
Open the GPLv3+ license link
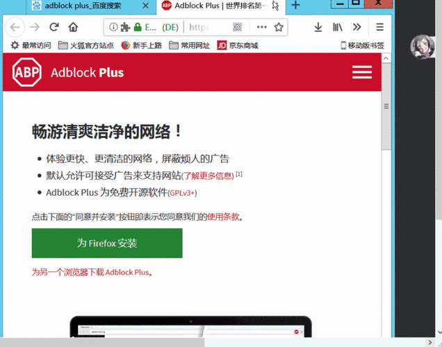[x=182, y=193]
